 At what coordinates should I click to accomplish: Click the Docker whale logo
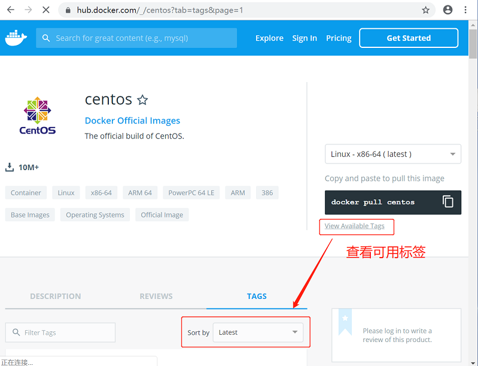[16, 38]
